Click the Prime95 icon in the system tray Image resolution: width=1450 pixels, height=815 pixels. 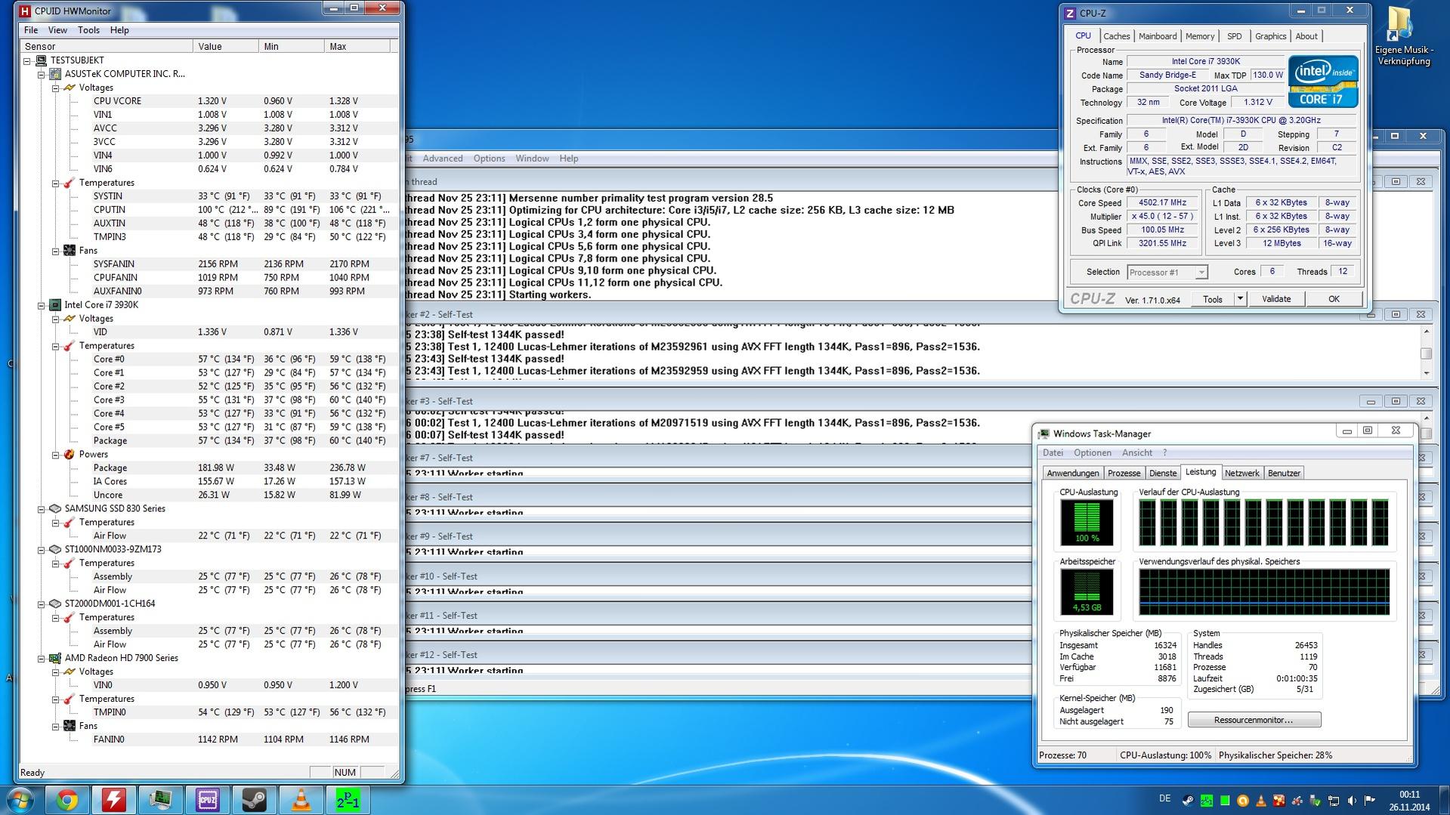click(x=1207, y=801)
